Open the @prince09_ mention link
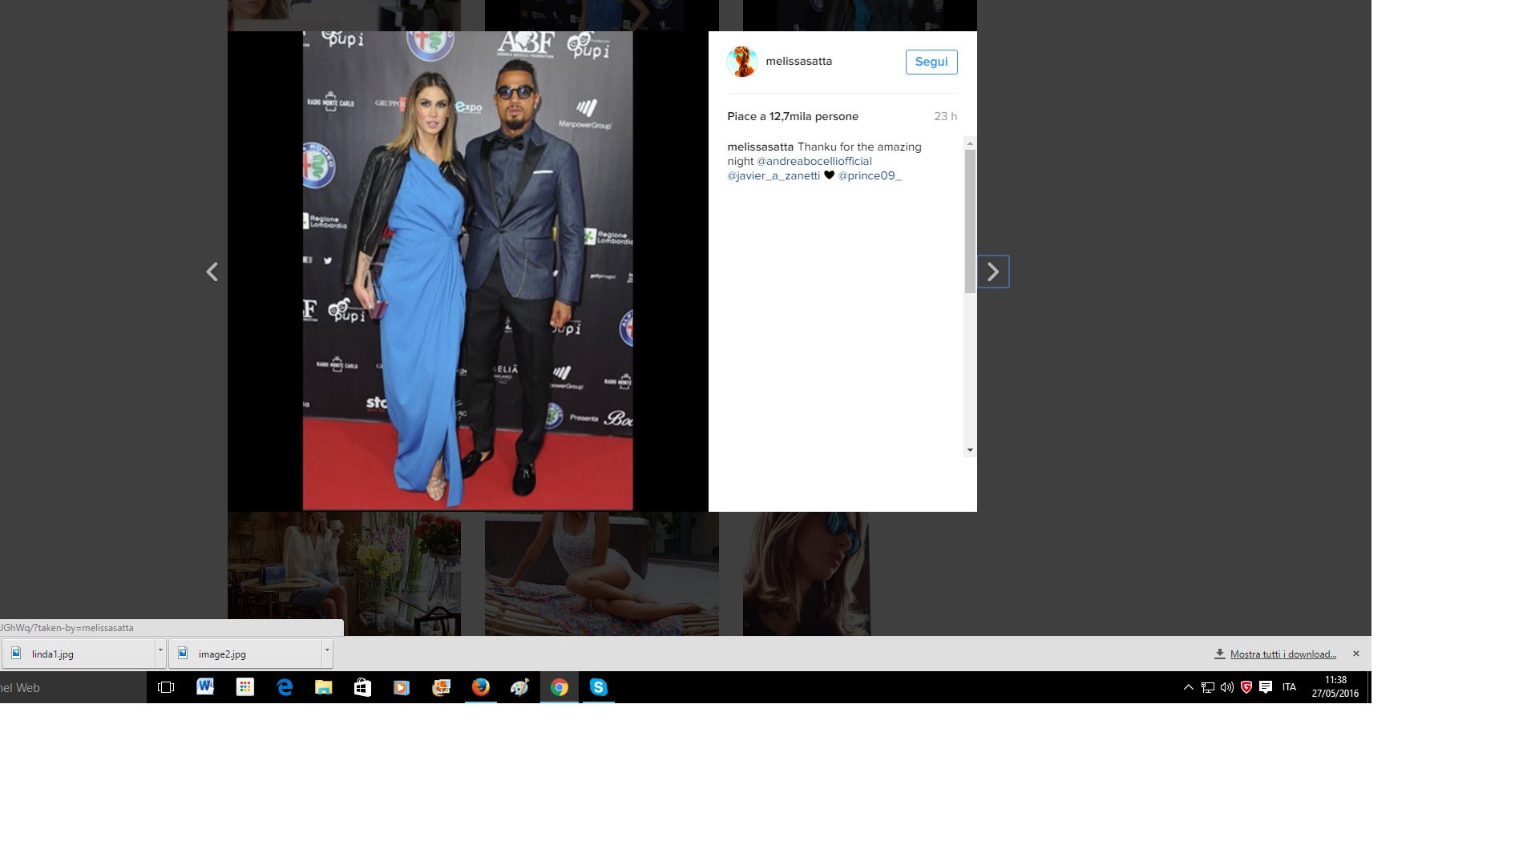This screenshot has width=1539, height=865. pyautogui.click(x=869, y=175)
